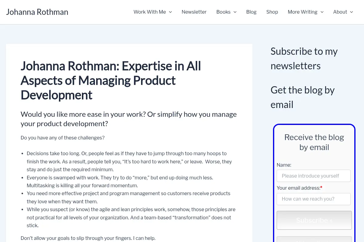
Task: Focus the email address input field
Action: point(314,199)
